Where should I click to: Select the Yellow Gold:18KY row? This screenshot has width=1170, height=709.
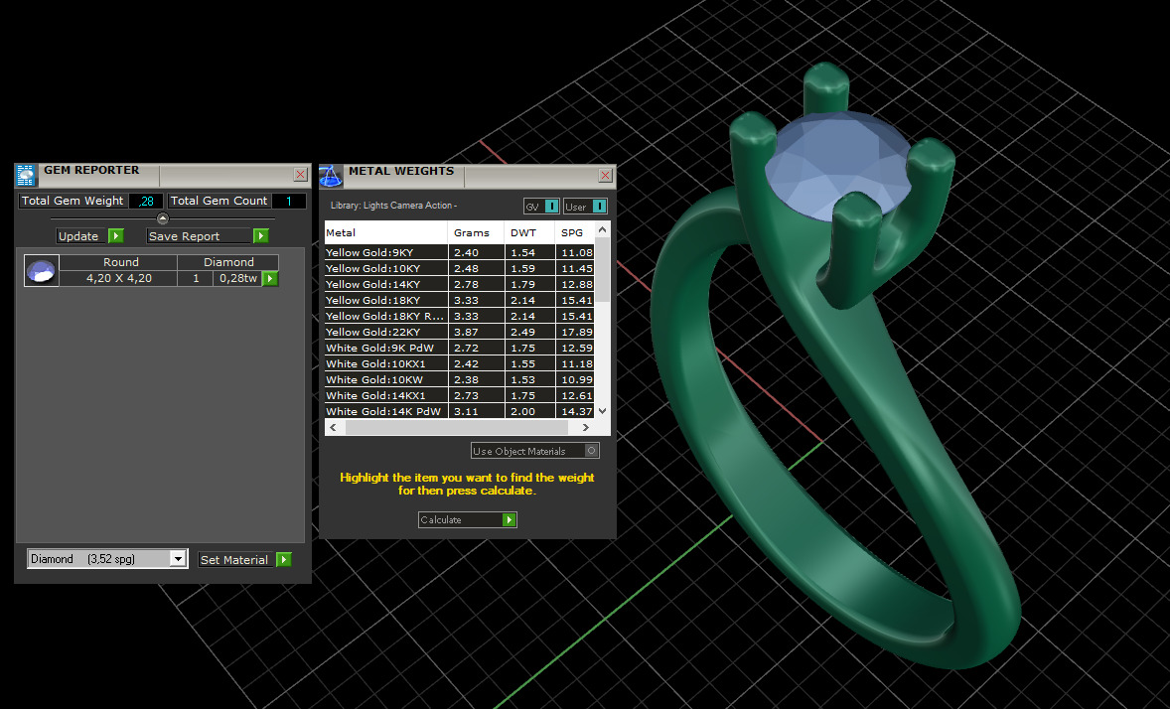(x=459, y=300)
